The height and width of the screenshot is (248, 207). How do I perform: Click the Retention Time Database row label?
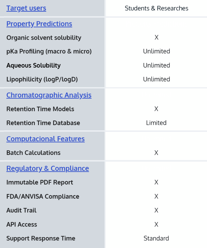pos(43,123)
